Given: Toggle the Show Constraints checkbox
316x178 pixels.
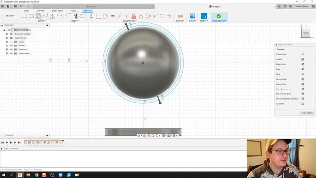Looking at the screenshot, I should [303, 94].
